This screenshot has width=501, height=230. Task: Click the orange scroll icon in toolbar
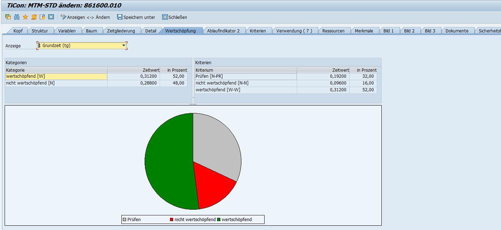(x=34, y=17)
